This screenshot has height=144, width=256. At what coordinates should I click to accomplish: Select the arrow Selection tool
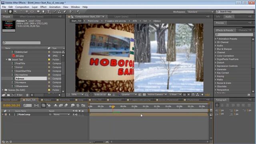pos(5,12)
